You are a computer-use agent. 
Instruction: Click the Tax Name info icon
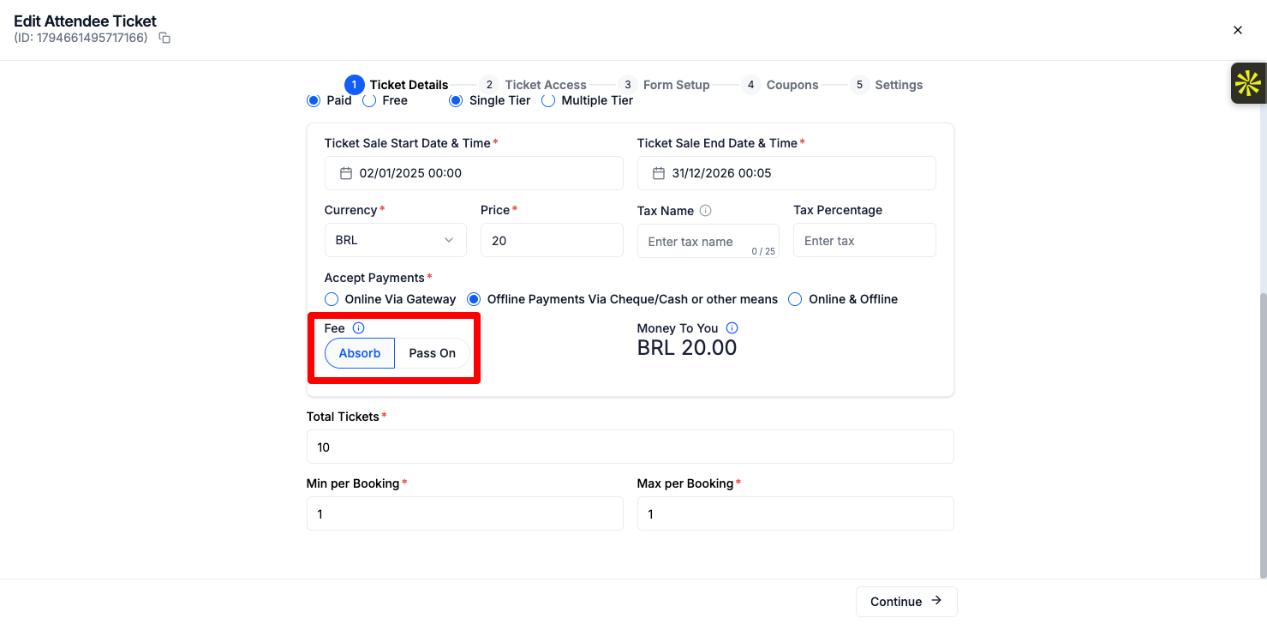tap(706, 210)
